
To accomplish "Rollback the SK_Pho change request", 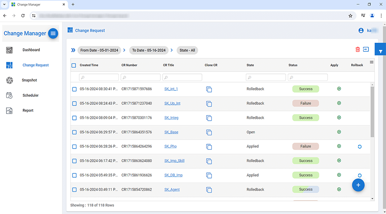I will 359,146.
